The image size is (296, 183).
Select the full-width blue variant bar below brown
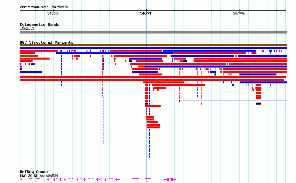(x=153, y=48)
